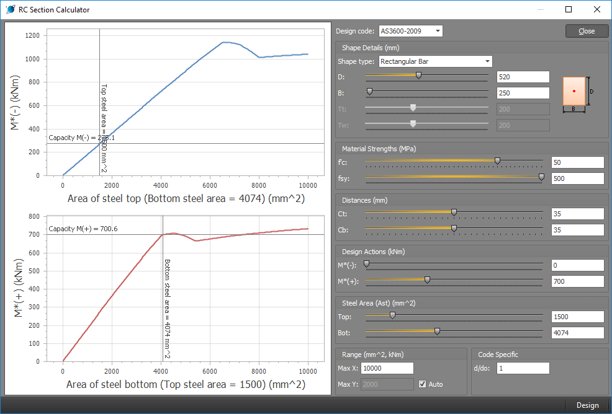Click the M*(-) design action input field
Screen dimensions: 612x414
(x=577, y=265)
